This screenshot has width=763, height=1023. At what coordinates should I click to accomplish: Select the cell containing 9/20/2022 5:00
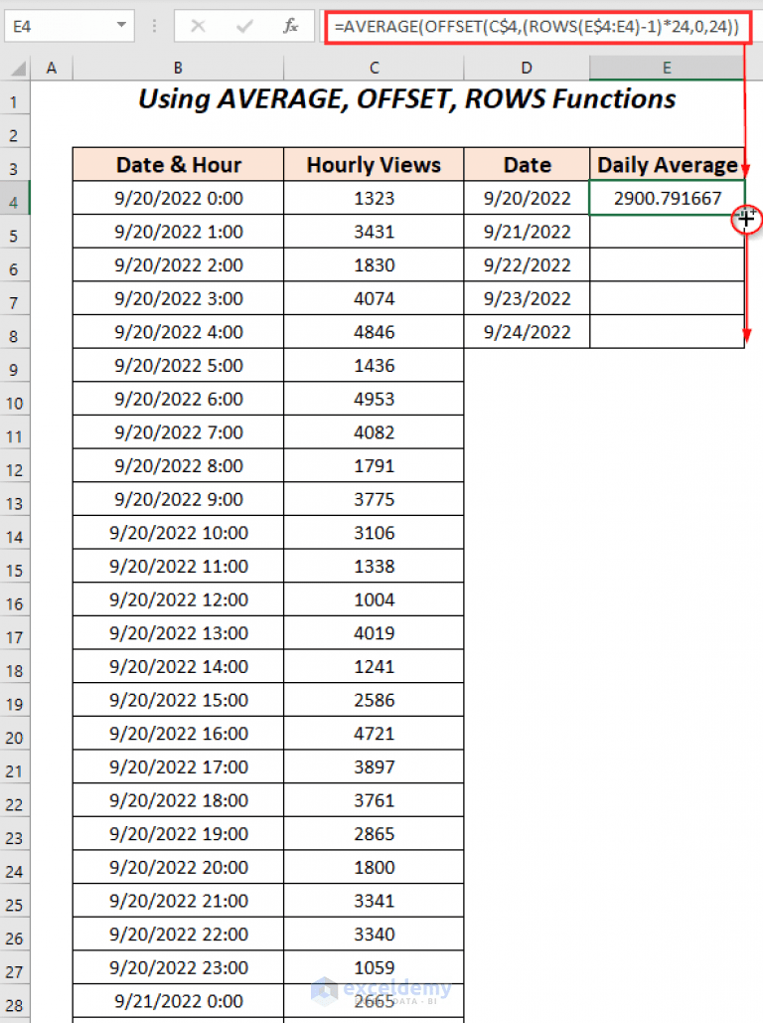[178, 366]
